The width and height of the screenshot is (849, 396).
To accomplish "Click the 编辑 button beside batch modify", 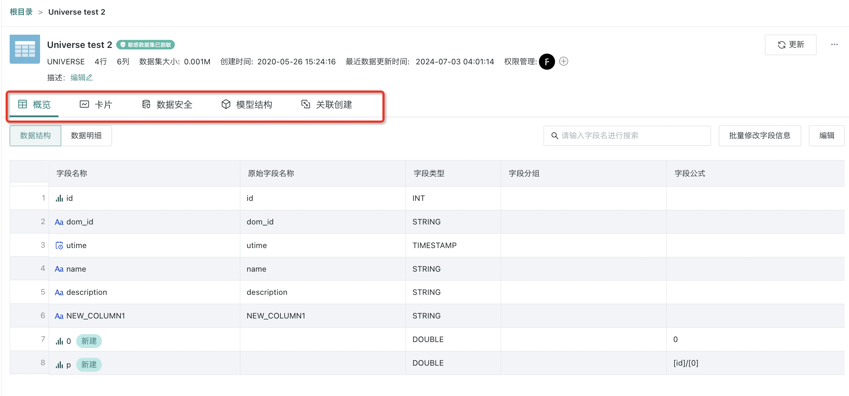I will point(826,135).
